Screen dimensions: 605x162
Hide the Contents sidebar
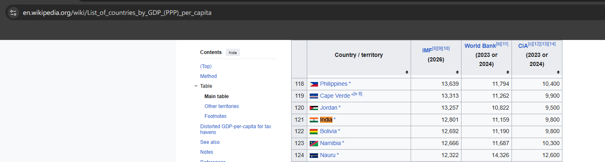click(x=233, y=52)
